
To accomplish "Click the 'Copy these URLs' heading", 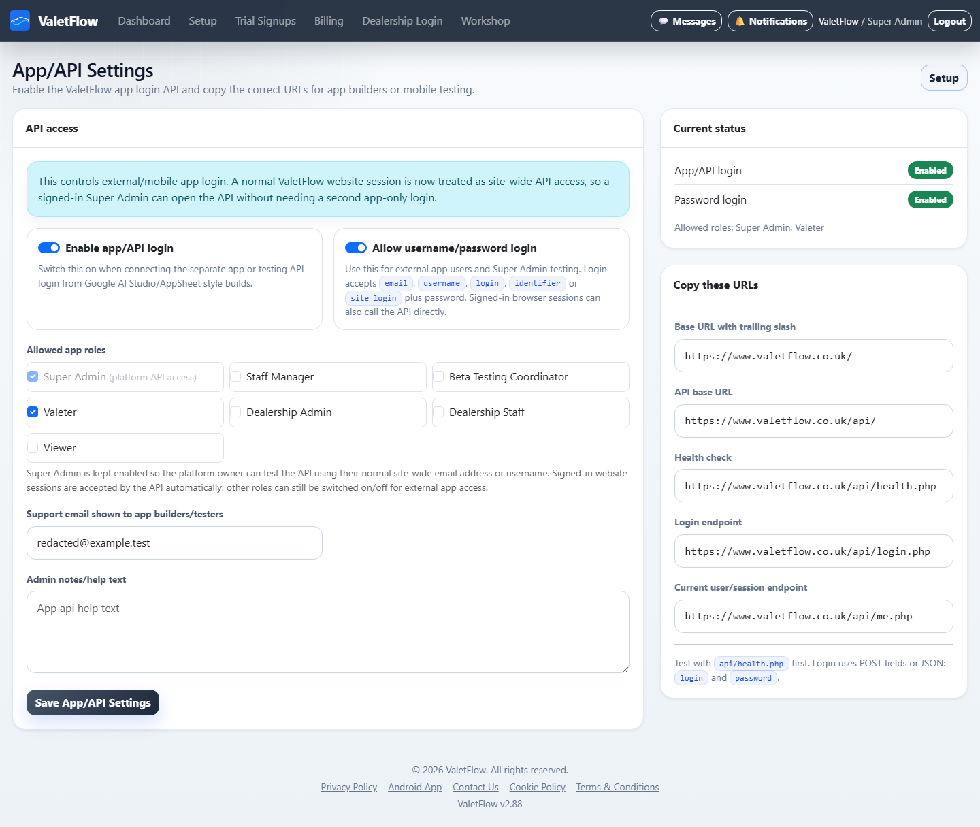I will pyautogui.click(x=716, y=285).
